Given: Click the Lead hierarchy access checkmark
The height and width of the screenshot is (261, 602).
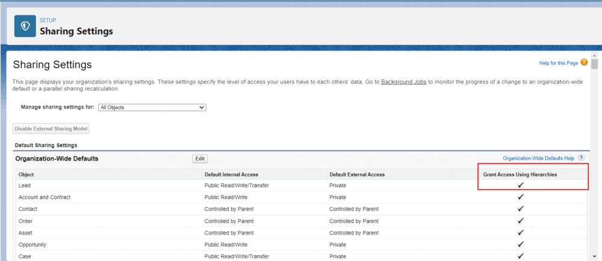Looking at the screenshot, I should tap(521, 185).
